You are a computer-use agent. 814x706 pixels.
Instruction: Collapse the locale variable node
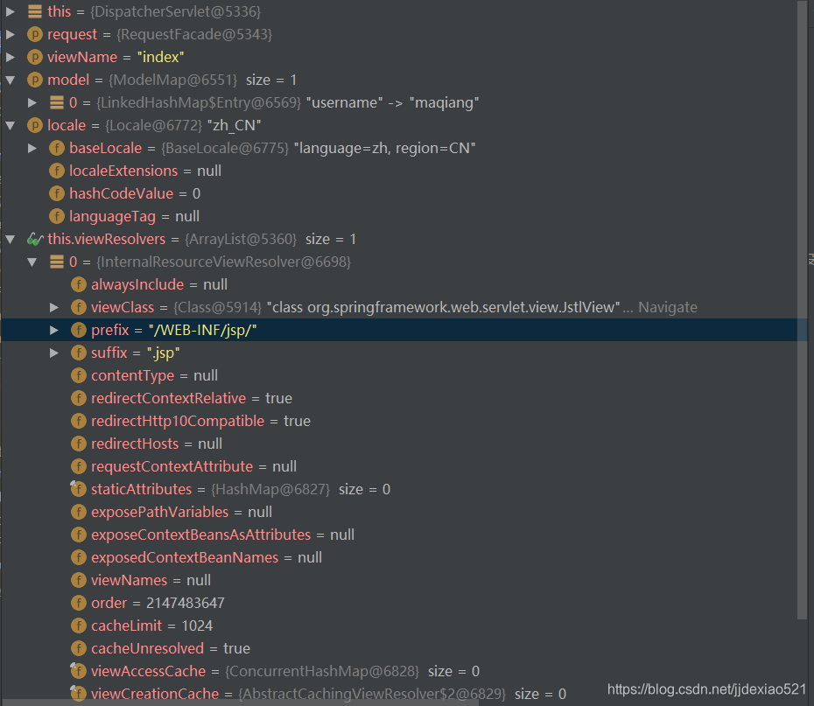[10, 125]
